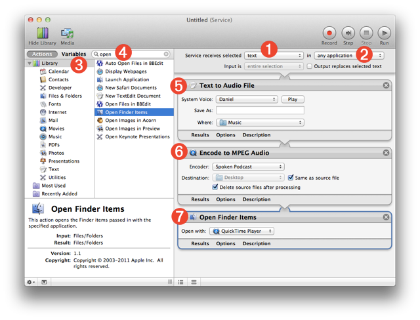Screen dimensions: 420x320
Task: Select Auto Open Files in BBEdit action
Action: pos(134,63)
